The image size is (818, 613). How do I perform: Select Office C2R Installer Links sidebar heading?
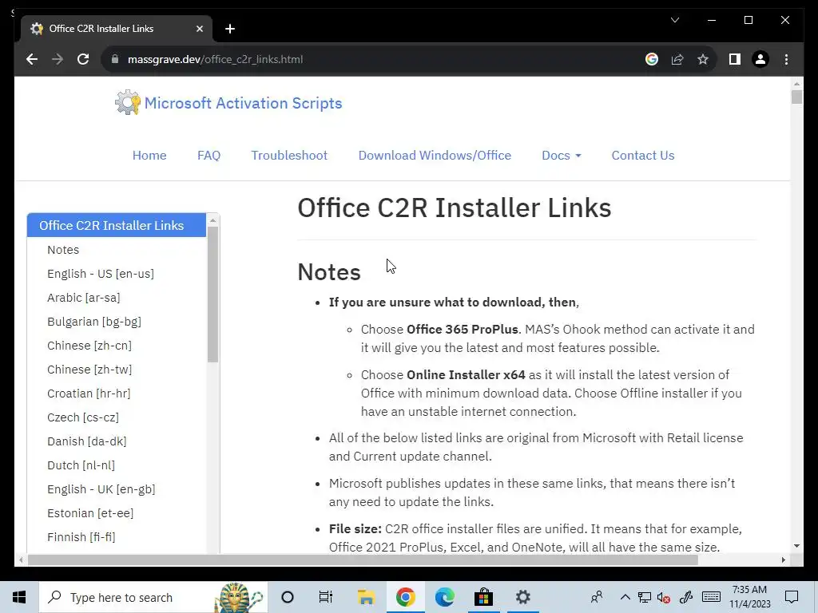(117, 225)
